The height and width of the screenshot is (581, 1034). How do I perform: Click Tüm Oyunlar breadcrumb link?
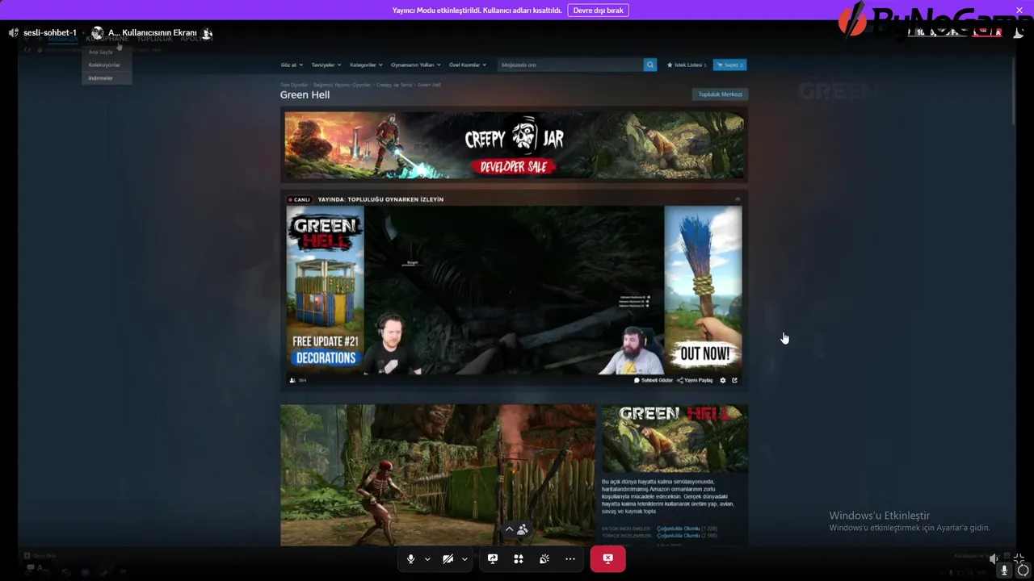point(294,85)
